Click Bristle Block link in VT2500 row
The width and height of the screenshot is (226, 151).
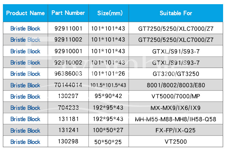click(25, 142)
